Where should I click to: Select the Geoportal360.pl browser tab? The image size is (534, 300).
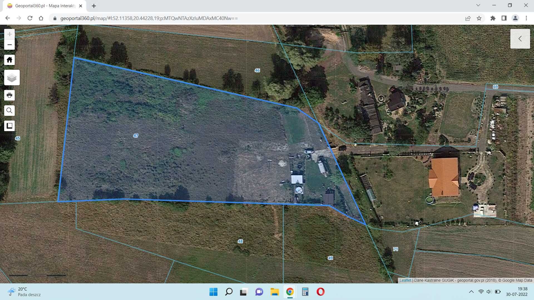(44, 6)
